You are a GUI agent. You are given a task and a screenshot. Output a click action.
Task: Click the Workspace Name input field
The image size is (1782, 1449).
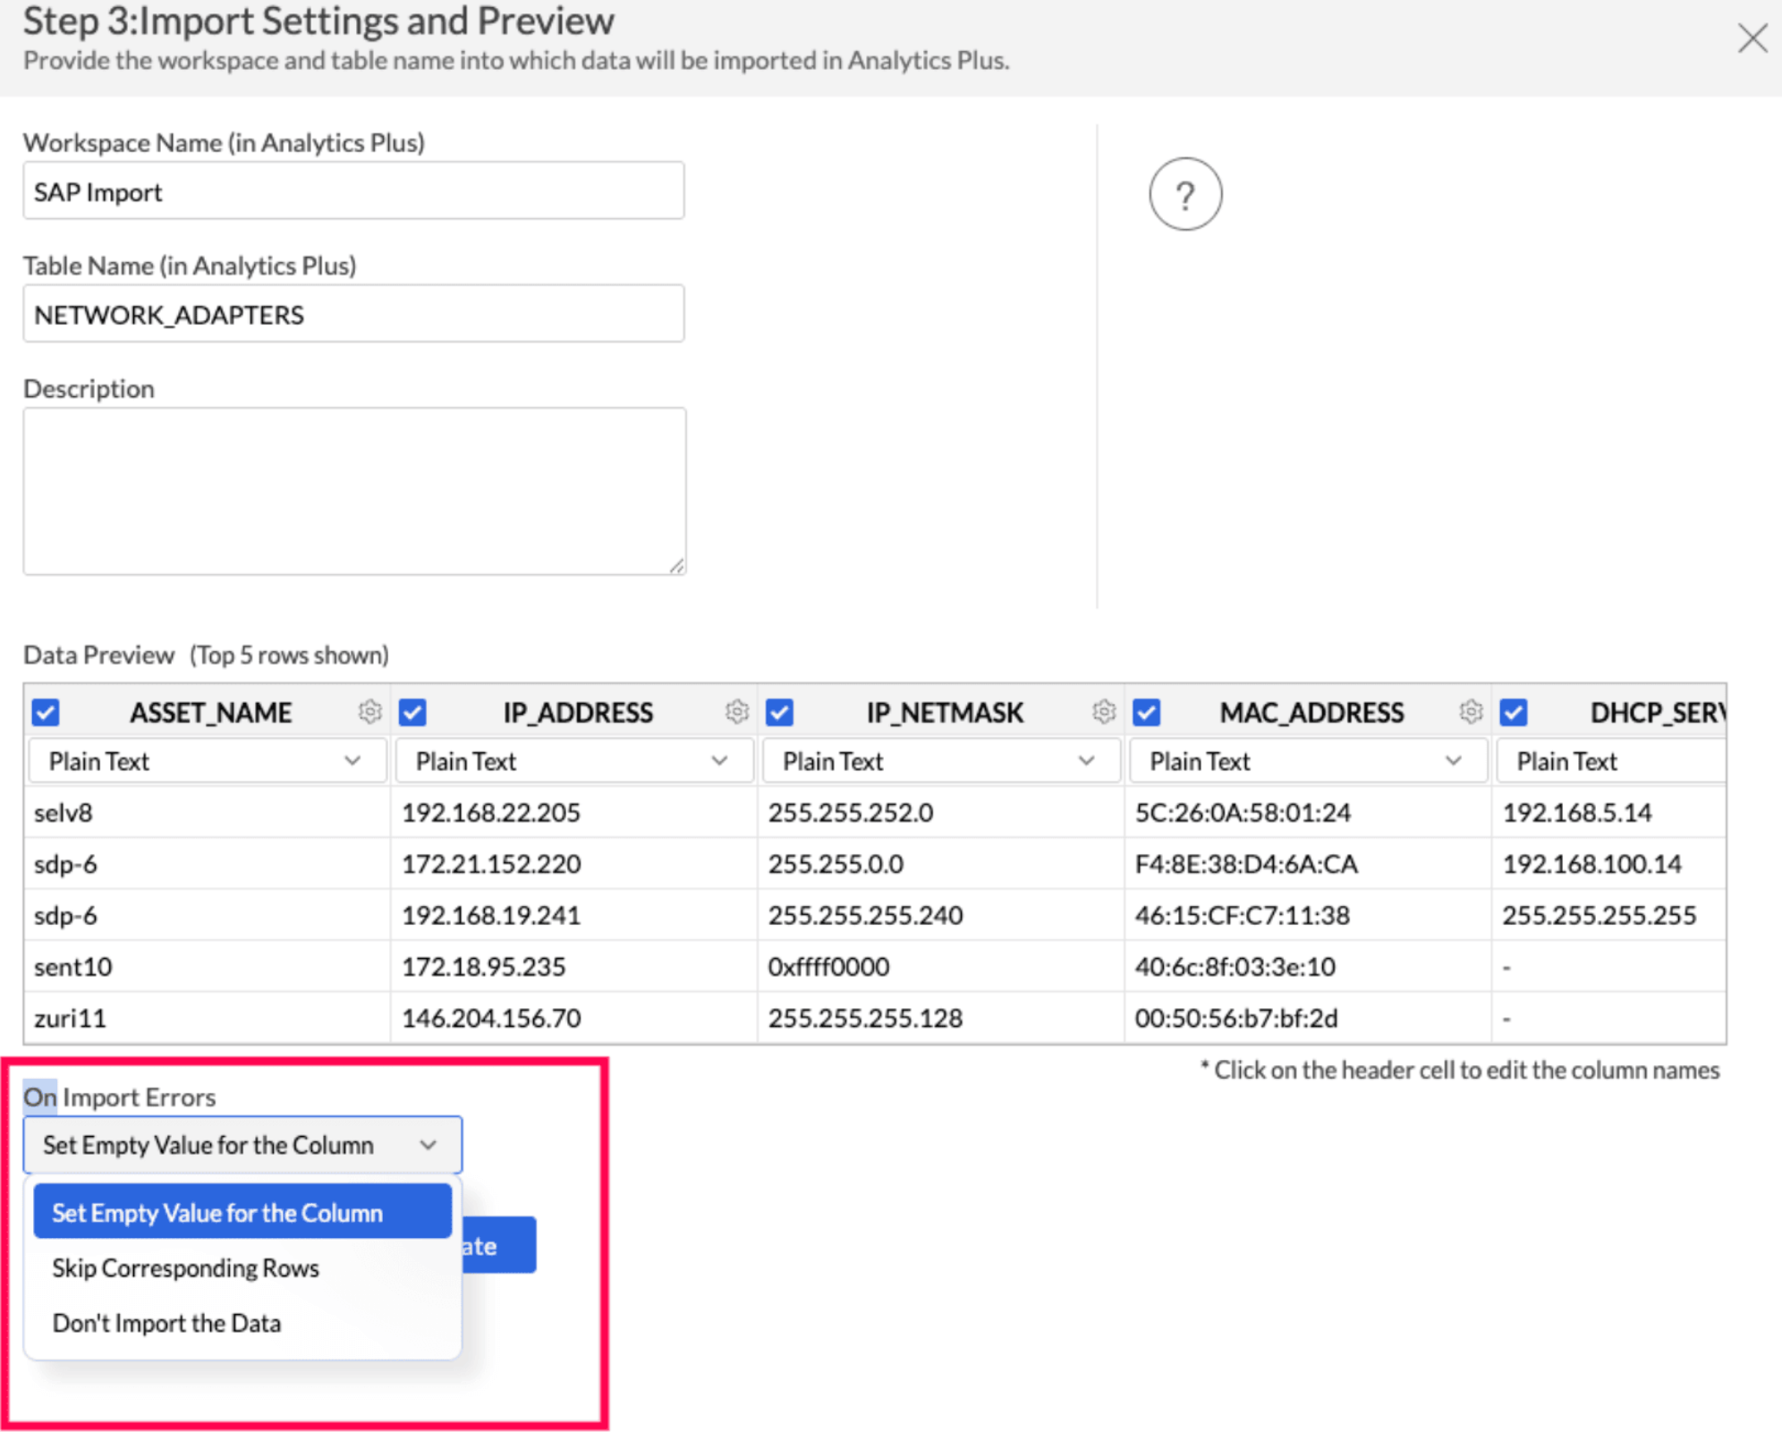353,191
